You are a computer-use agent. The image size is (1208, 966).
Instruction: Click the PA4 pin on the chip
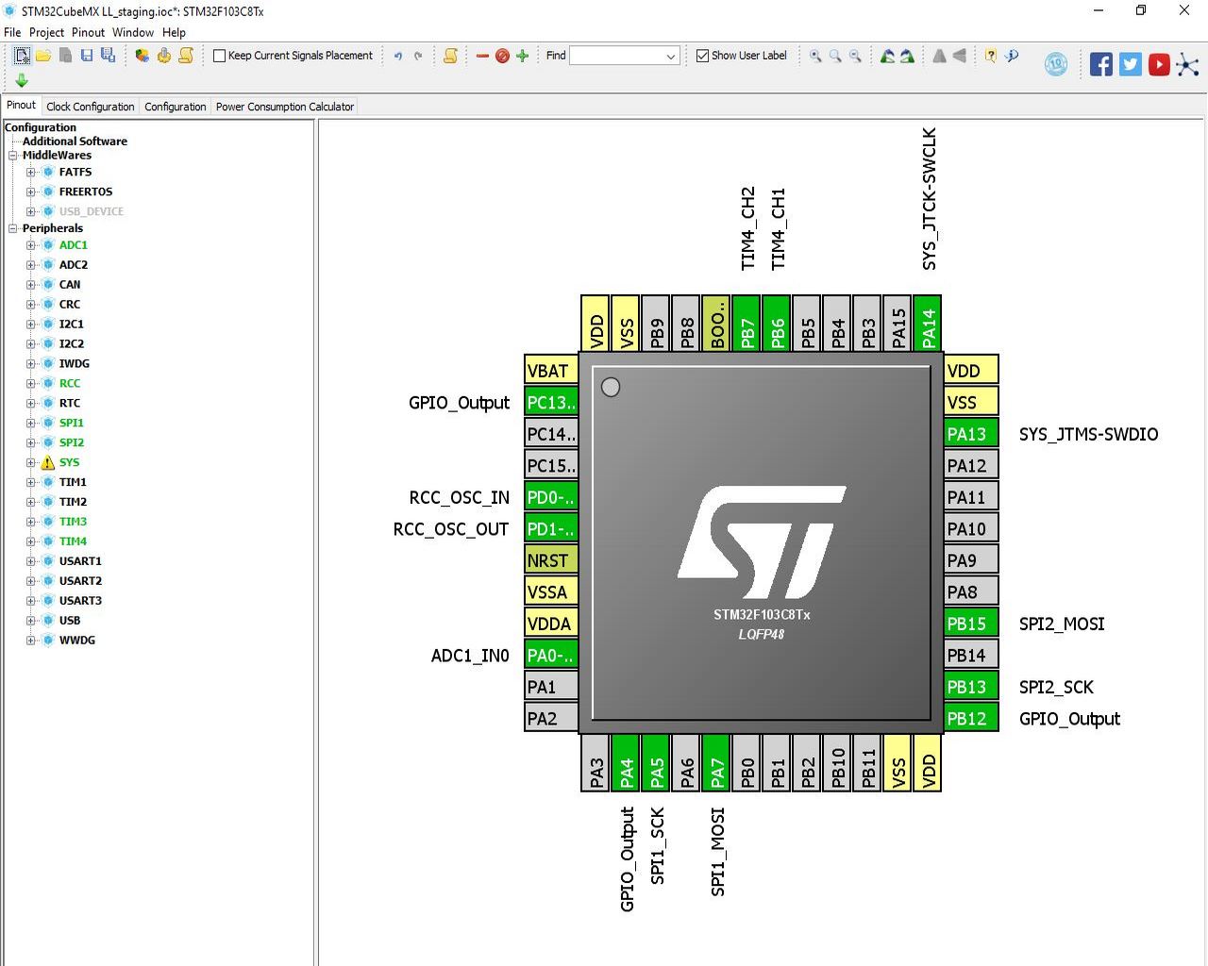[x=626, y=763]
